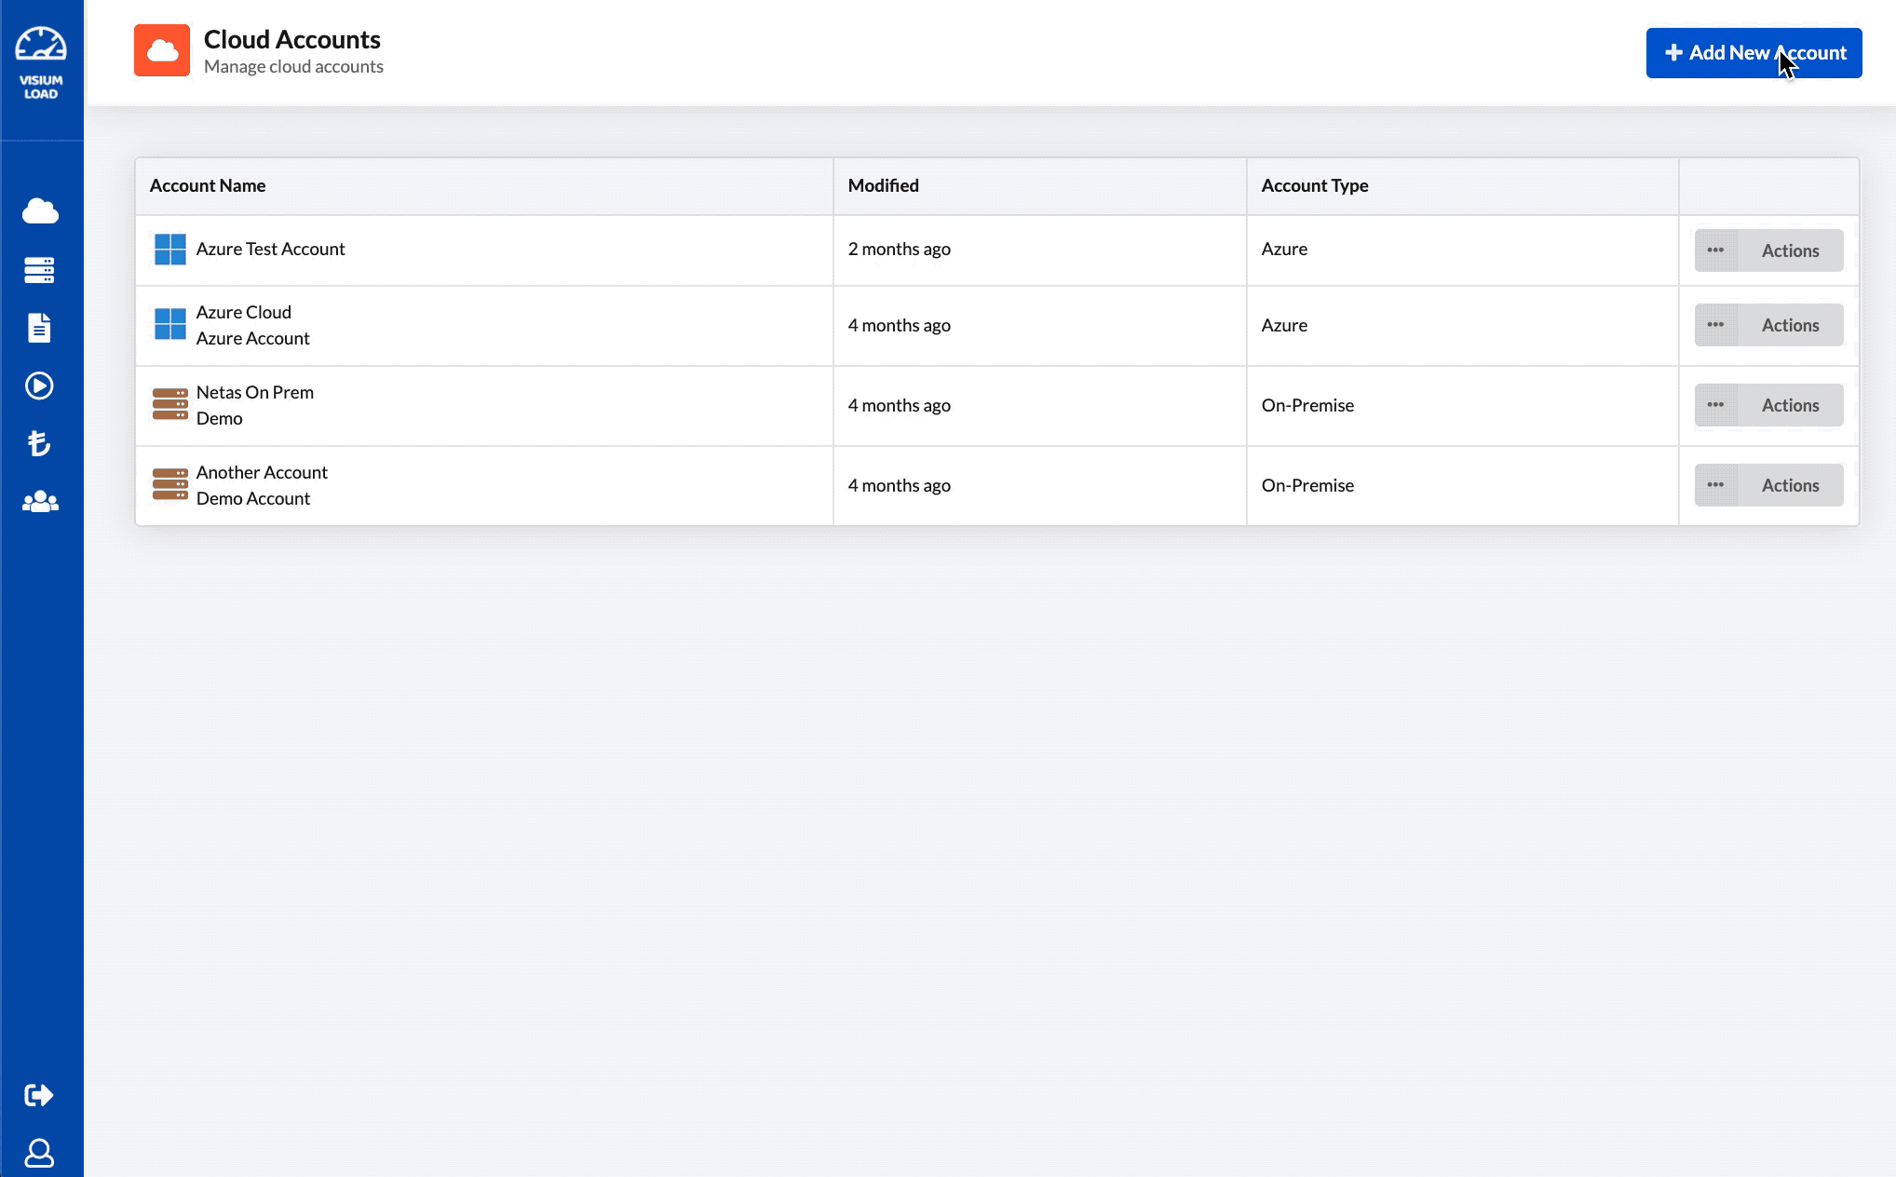Screen dimensions: 1896x1177
Task: Select the play button sidebar icon
Action: 41,386
